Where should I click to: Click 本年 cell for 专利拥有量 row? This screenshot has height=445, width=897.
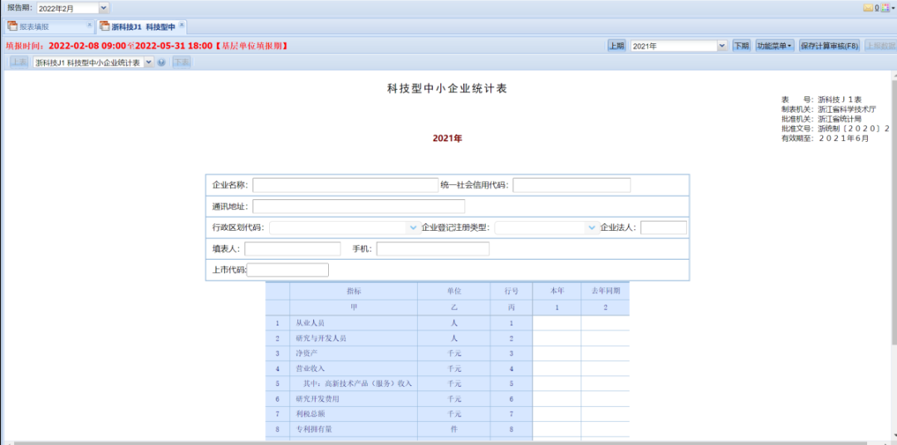pos(557,429)
